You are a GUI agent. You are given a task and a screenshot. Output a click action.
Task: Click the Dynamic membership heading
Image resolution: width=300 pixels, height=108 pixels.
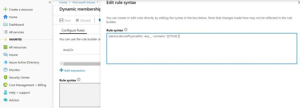tap(80, 9)
